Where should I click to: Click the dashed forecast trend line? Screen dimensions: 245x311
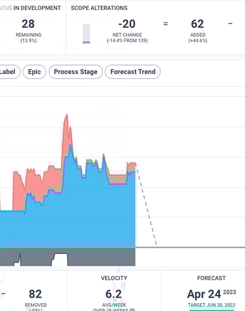click(146, 207)
